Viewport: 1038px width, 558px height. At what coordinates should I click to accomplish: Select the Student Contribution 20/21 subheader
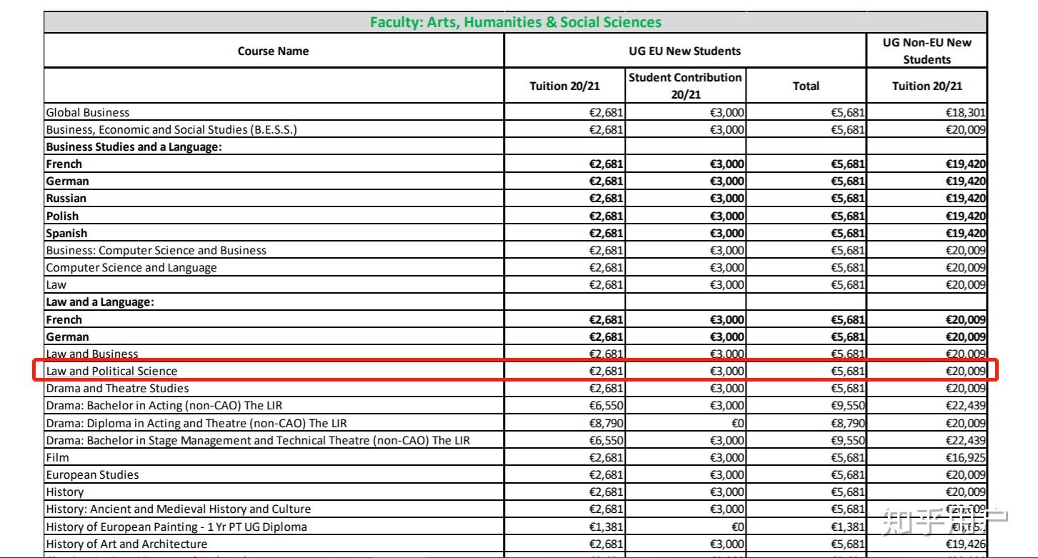685,86
